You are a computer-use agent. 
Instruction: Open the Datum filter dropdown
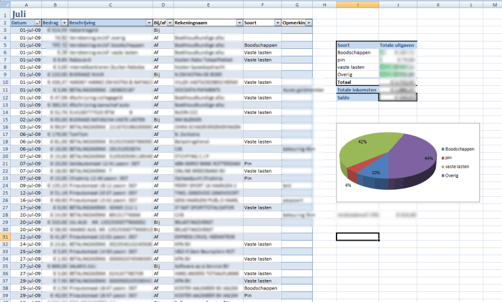38,23
